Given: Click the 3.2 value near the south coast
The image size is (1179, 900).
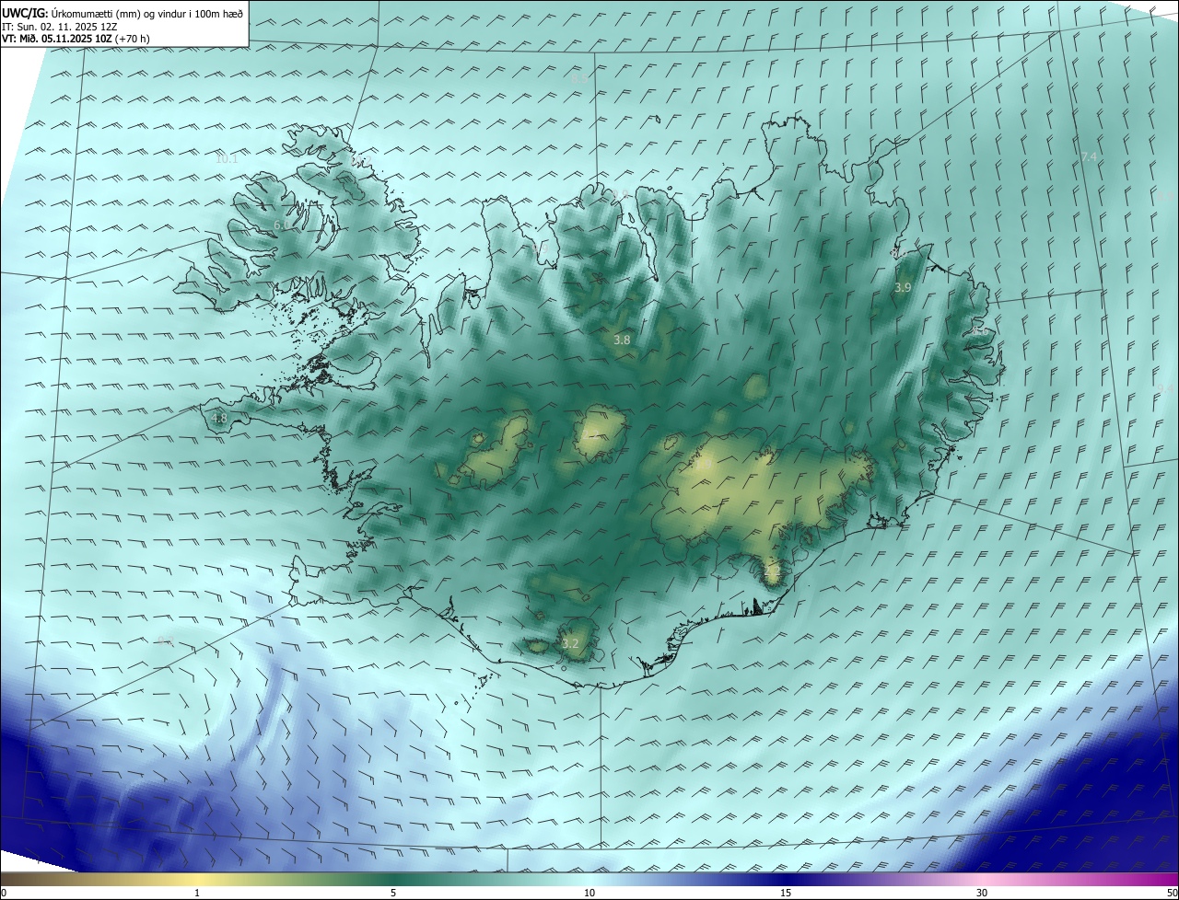Looking at the screenshot, I should (570, 643).
